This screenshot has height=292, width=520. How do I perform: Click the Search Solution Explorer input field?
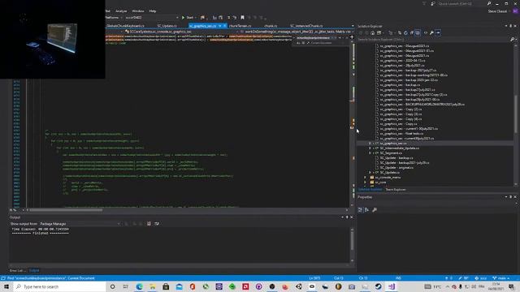[433, 40]
